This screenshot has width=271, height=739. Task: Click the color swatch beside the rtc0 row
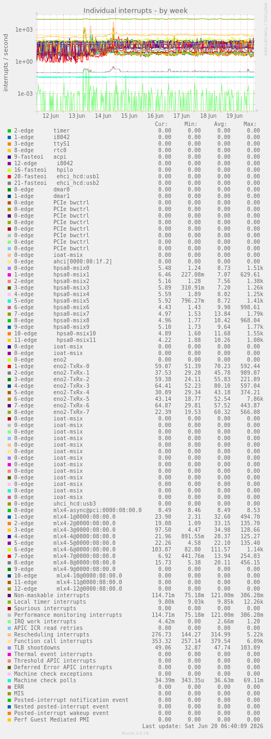[9, 151]
